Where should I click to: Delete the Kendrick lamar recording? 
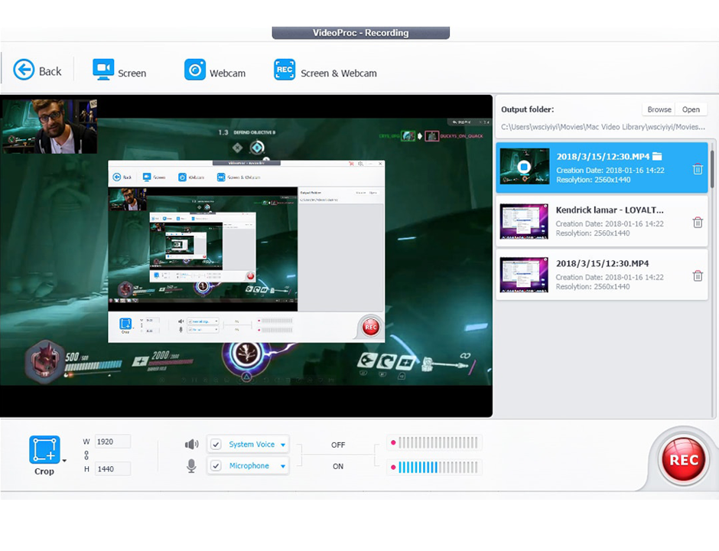point(698,223)
